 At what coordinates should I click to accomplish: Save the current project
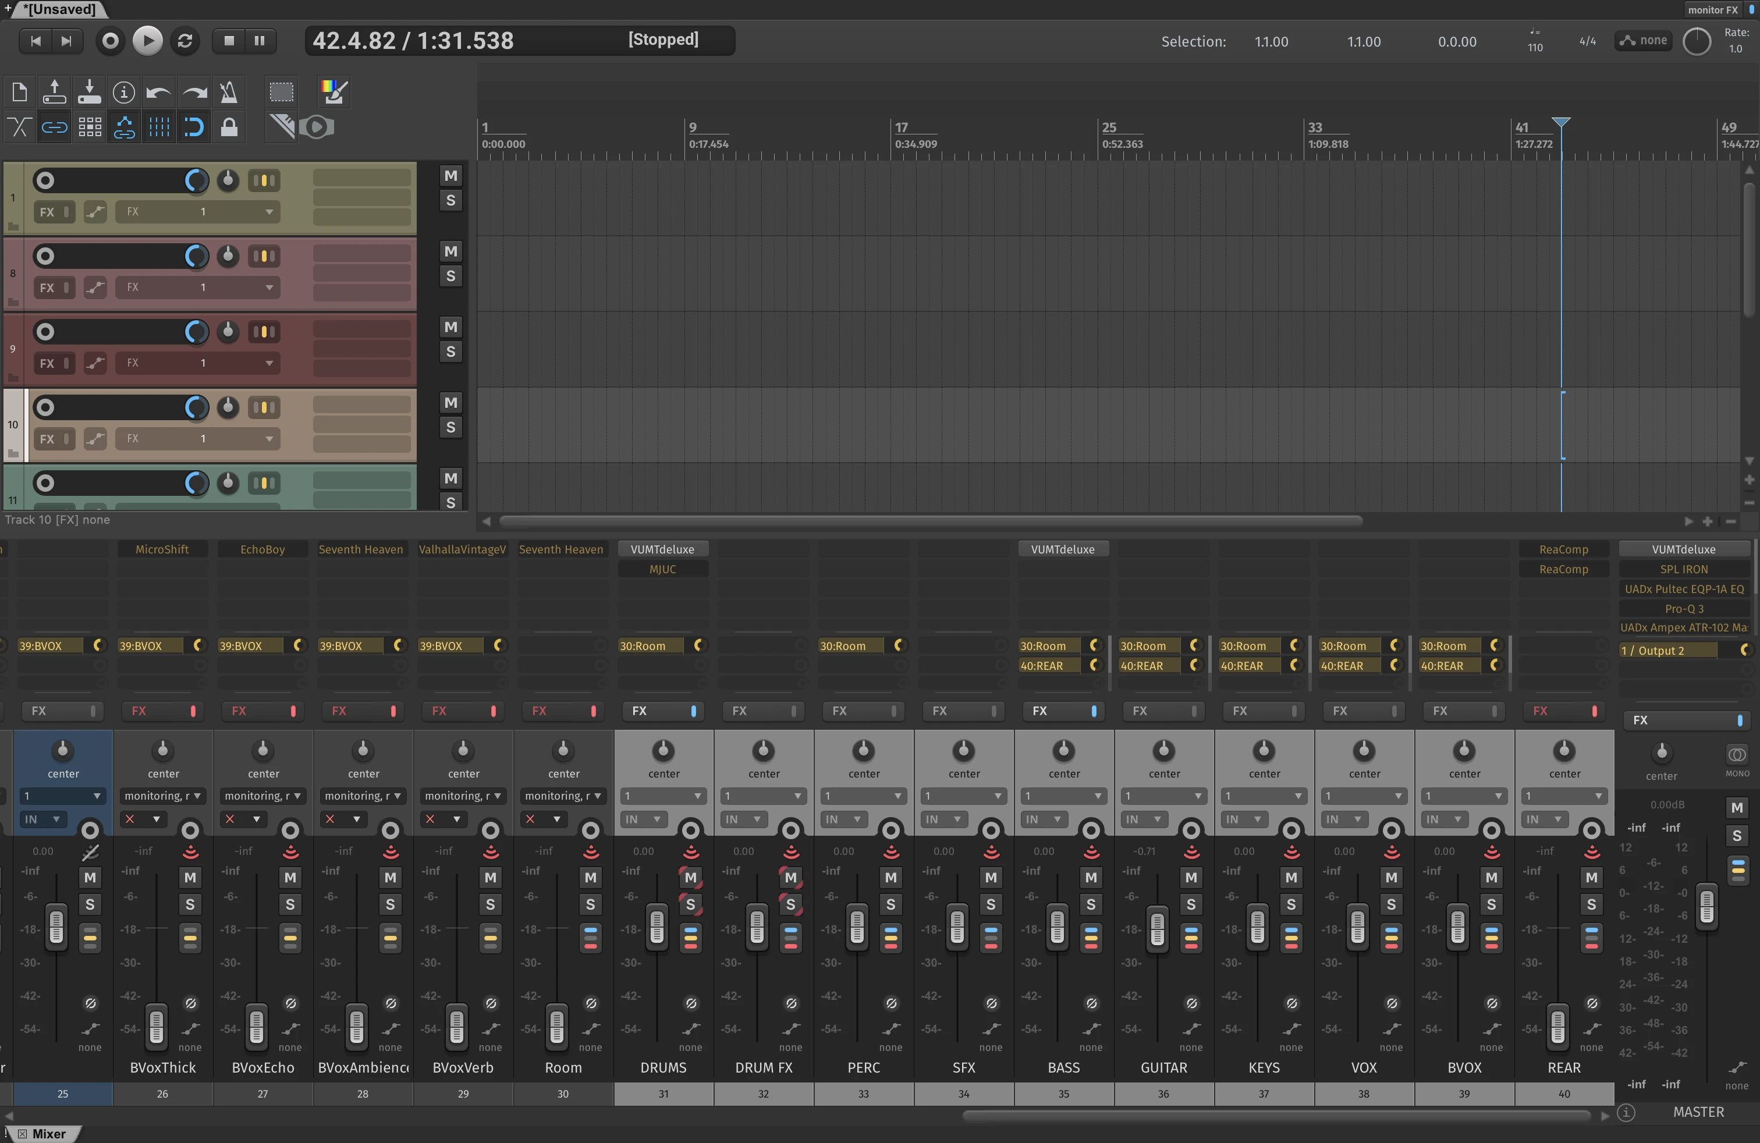click(x=88, y=91)
